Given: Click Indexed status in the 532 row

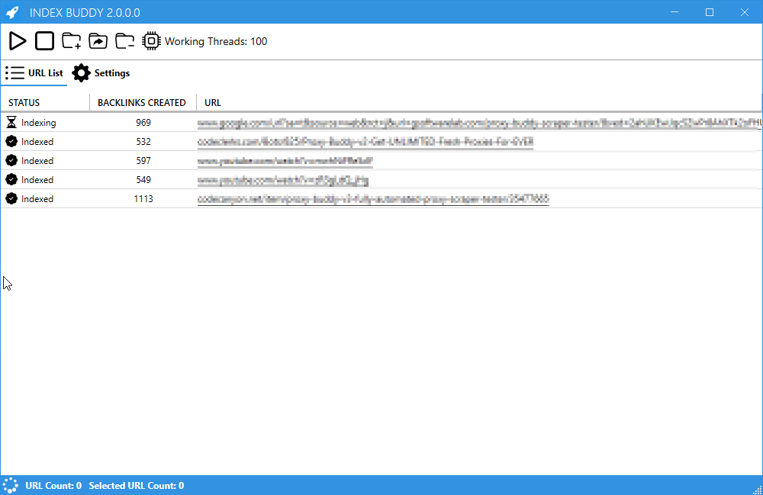Looking at the screenshot, I should (37, 142).
